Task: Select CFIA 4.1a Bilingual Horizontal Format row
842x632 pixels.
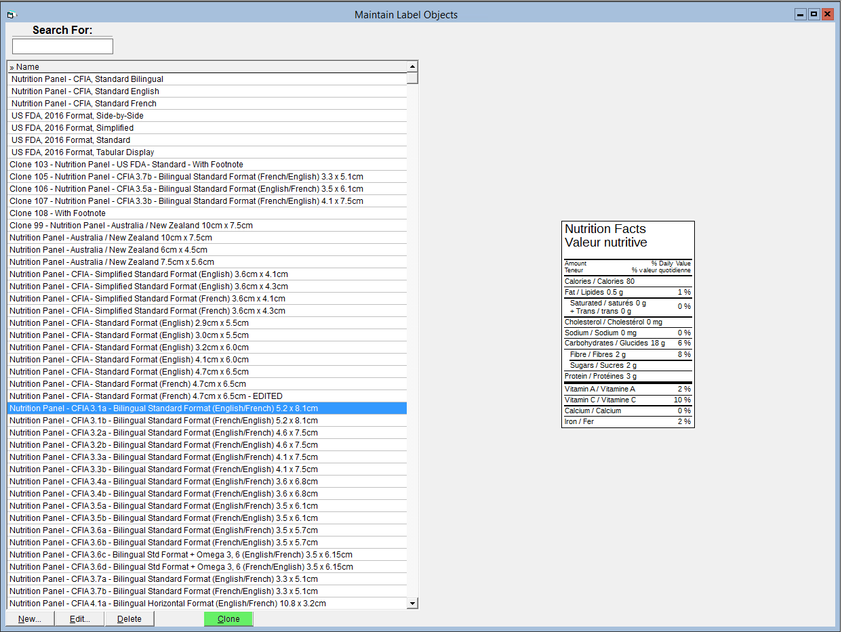Action: coord(207,604)
